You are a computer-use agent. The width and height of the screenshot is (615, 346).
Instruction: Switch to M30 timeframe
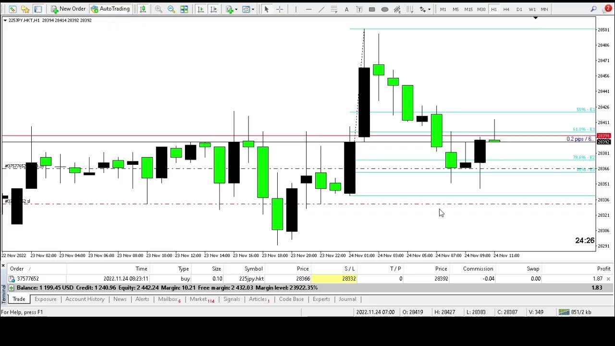coord(481,9)
